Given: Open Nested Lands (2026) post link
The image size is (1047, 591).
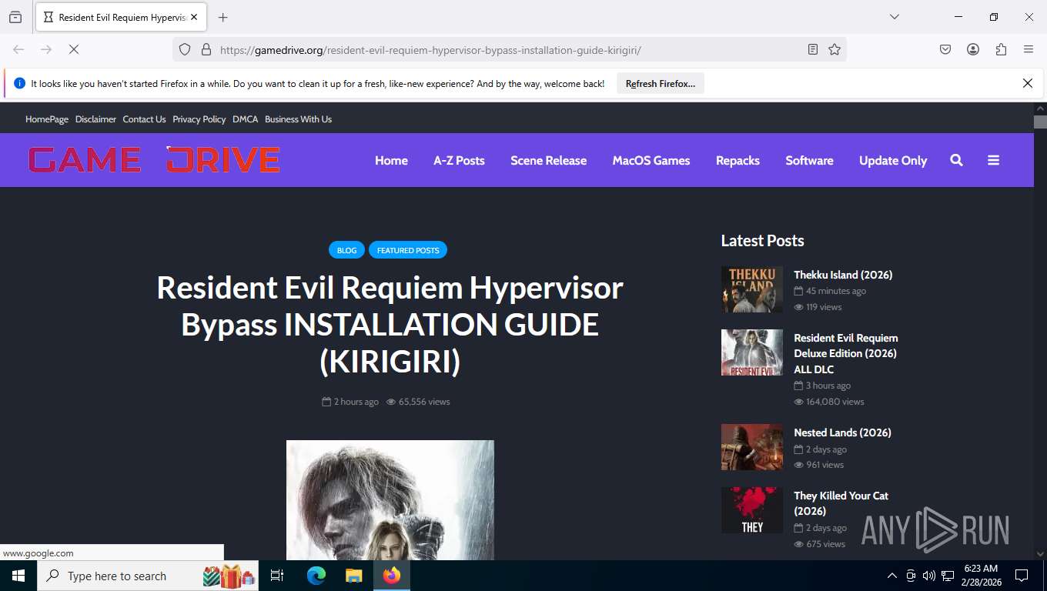Looking at the screenshot, I should coord(842,432).
